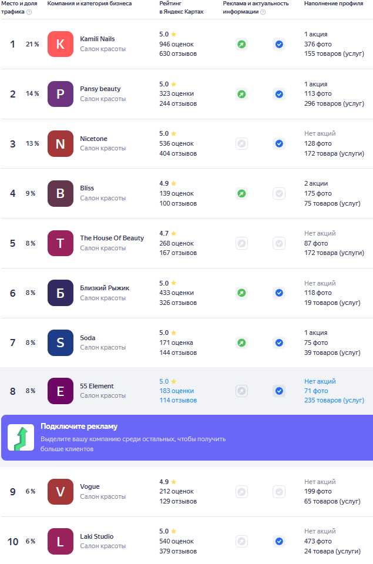Select The House Of Beauty company name
Image resolution: width=373 pixels, height=564 pixels.
click(112, 238)
